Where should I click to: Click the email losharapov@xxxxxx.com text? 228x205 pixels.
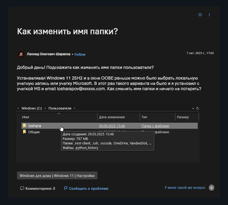point(81,89)
